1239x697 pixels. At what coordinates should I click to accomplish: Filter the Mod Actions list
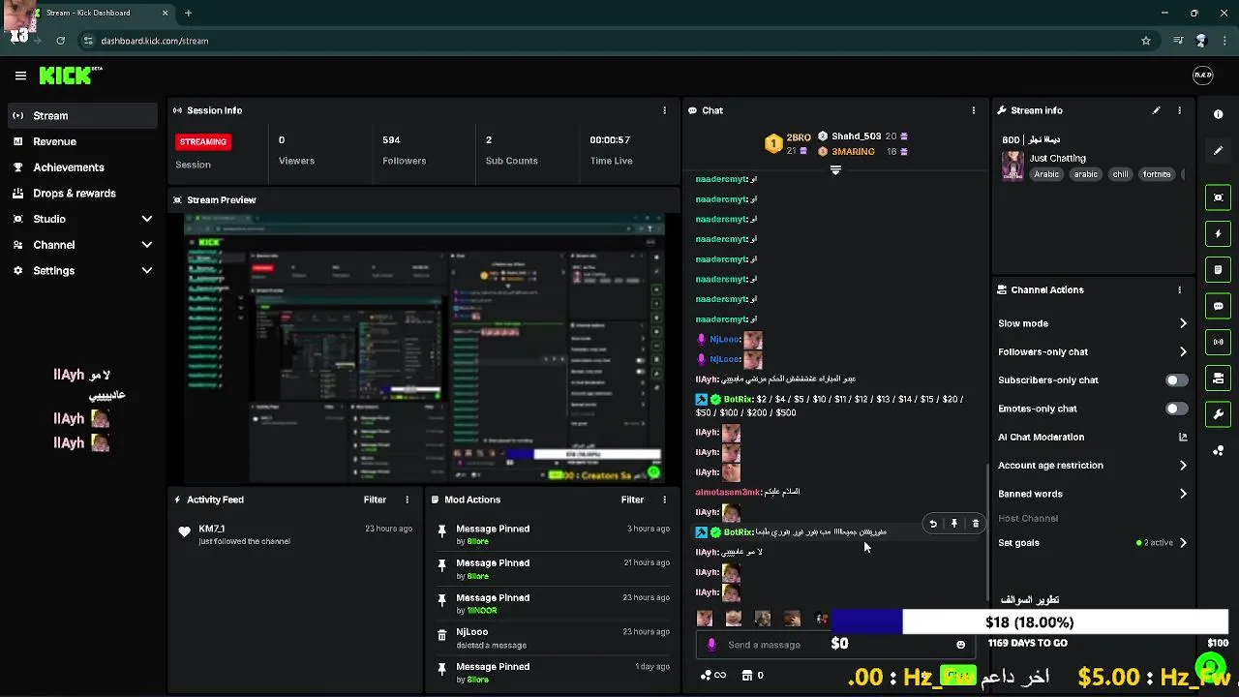click(x=632, y=500)
